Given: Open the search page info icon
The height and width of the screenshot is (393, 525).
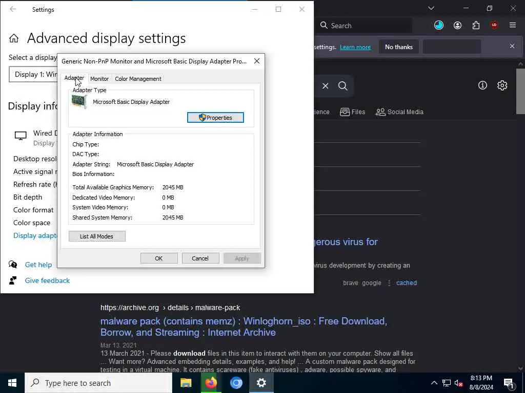Looking at the screenshot, I should [482, 85].
